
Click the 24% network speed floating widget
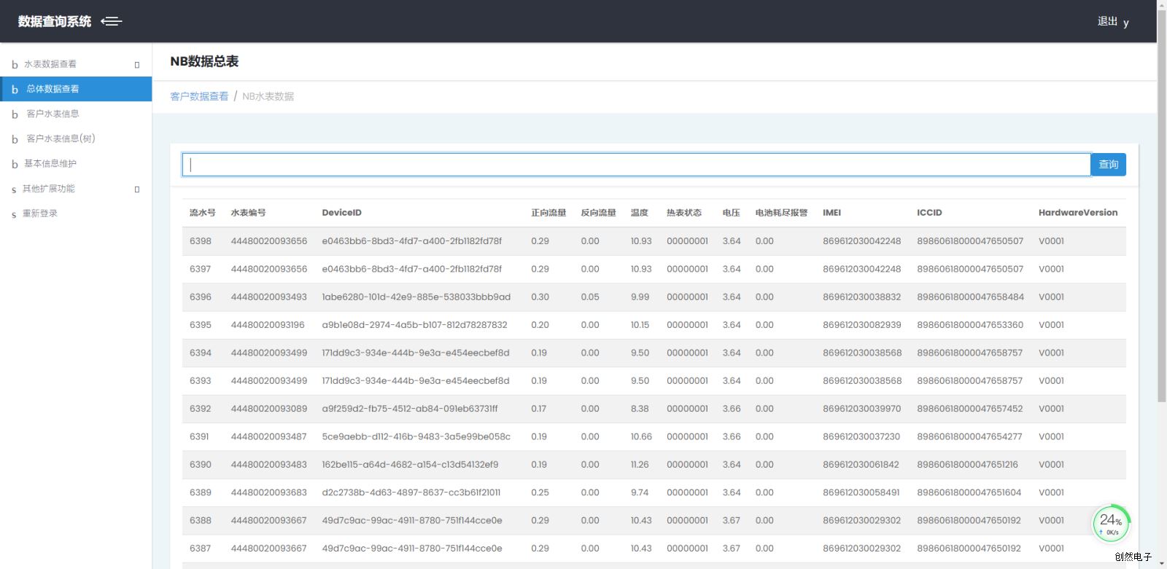[1110, 523]
